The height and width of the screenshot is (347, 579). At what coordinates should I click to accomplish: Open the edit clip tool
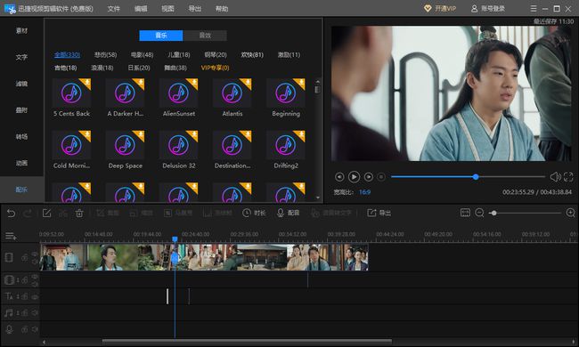46,214
